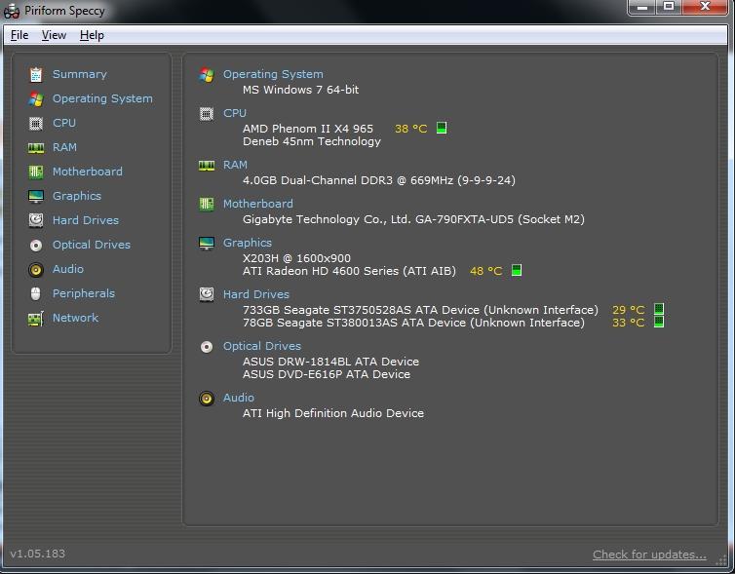Click the Windows flag icon in the main panel

coord(207,74)
